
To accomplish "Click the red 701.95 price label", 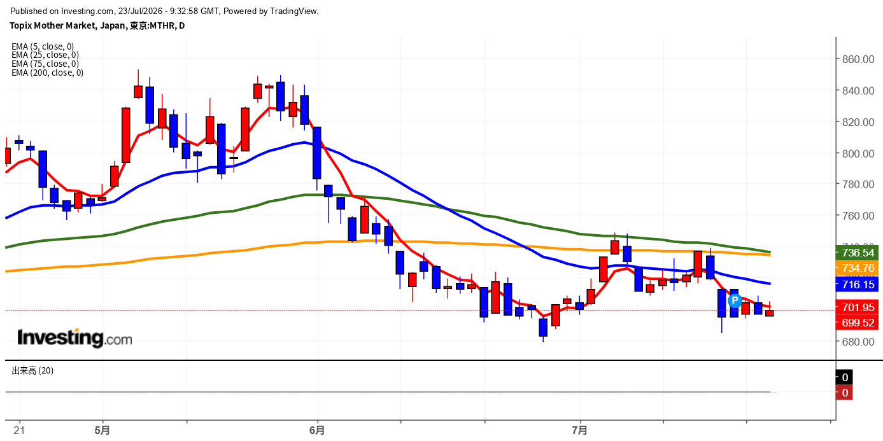I will pyautogui.click(x=857, y=307).
